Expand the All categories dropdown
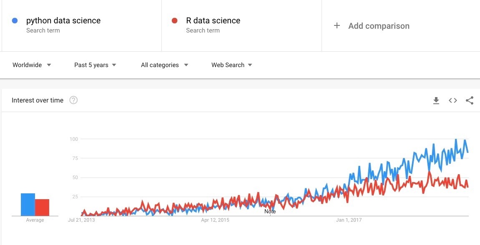Viewport: 480px width, 245px height. 164,65
